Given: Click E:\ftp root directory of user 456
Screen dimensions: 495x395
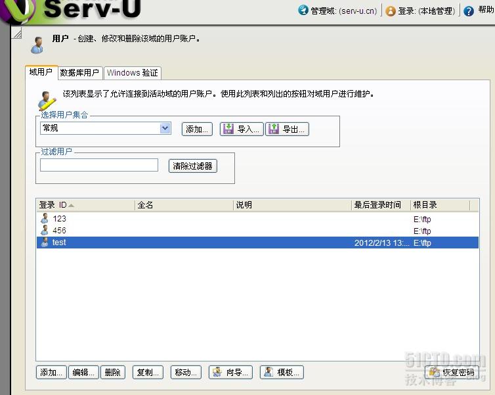Looking at the screenshot, I should click(422, 231).
